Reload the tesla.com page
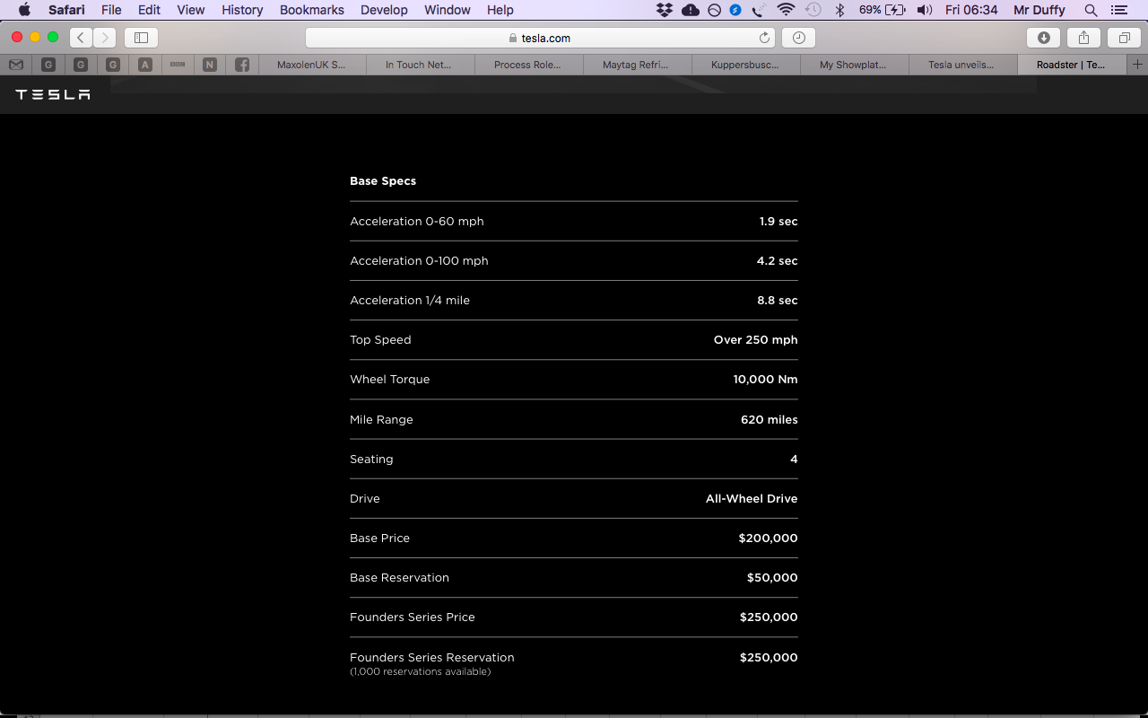The height and width of the screenshot is (718, 1148). (x=764, y=38)
